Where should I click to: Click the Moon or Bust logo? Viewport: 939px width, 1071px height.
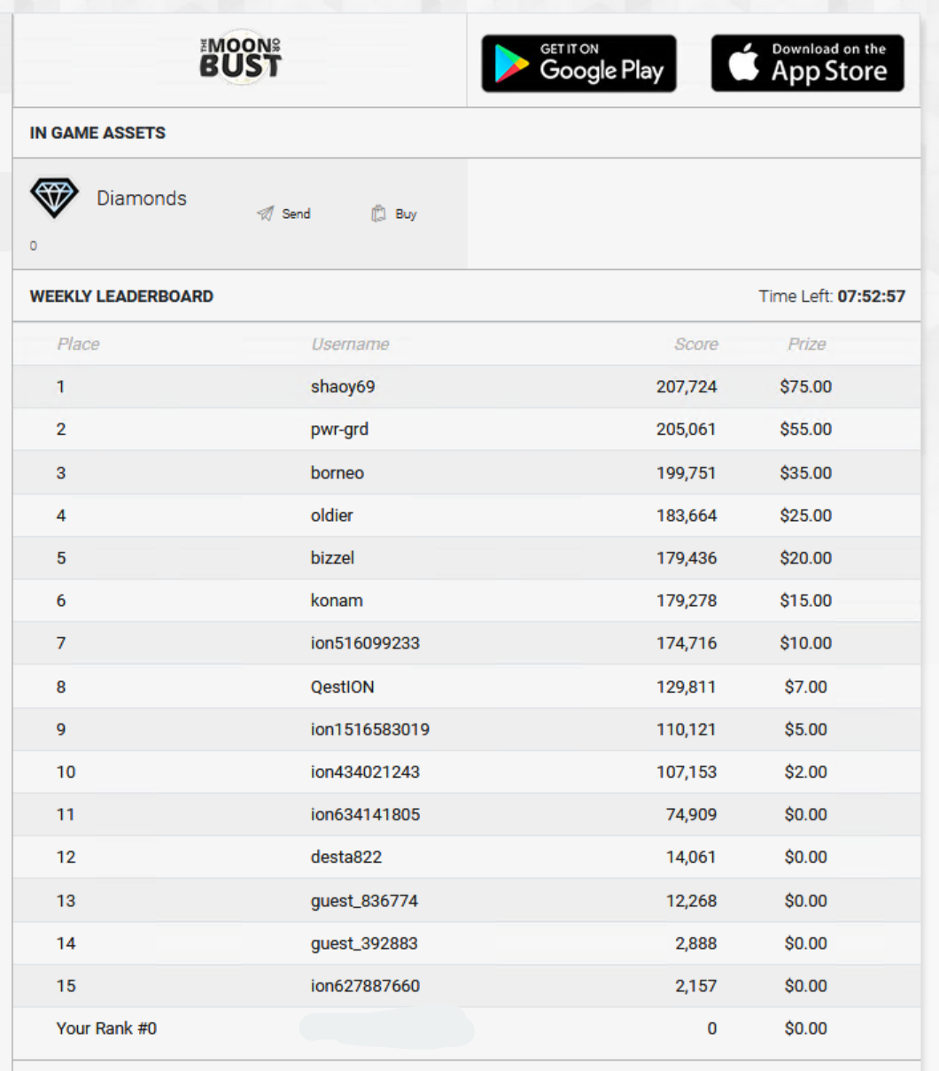(240, 58)
